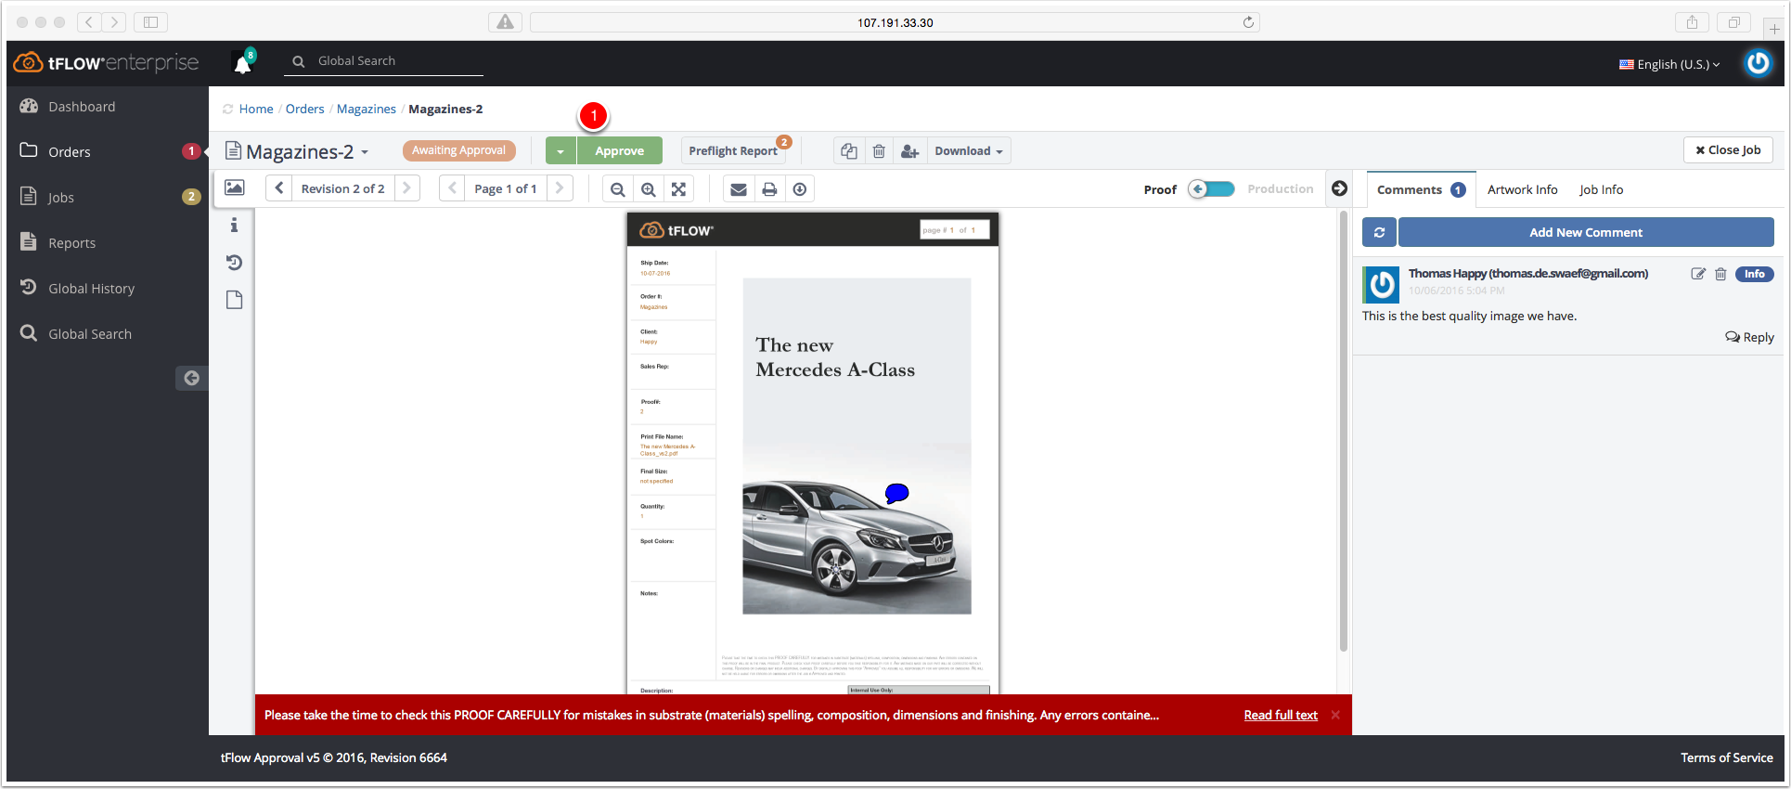
Task: Reply to Thomas Happy's comment
Action: click(1749, 337)
